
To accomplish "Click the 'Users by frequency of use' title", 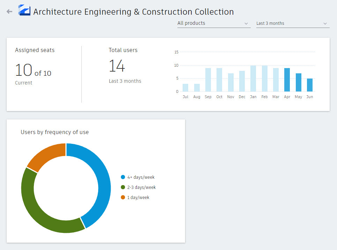I will point(54,132).
